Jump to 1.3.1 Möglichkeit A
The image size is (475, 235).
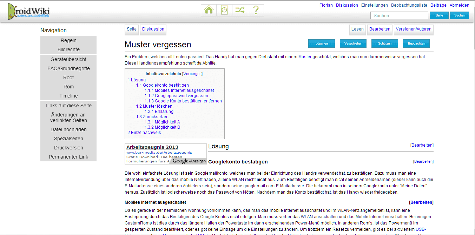pos(162,122)
